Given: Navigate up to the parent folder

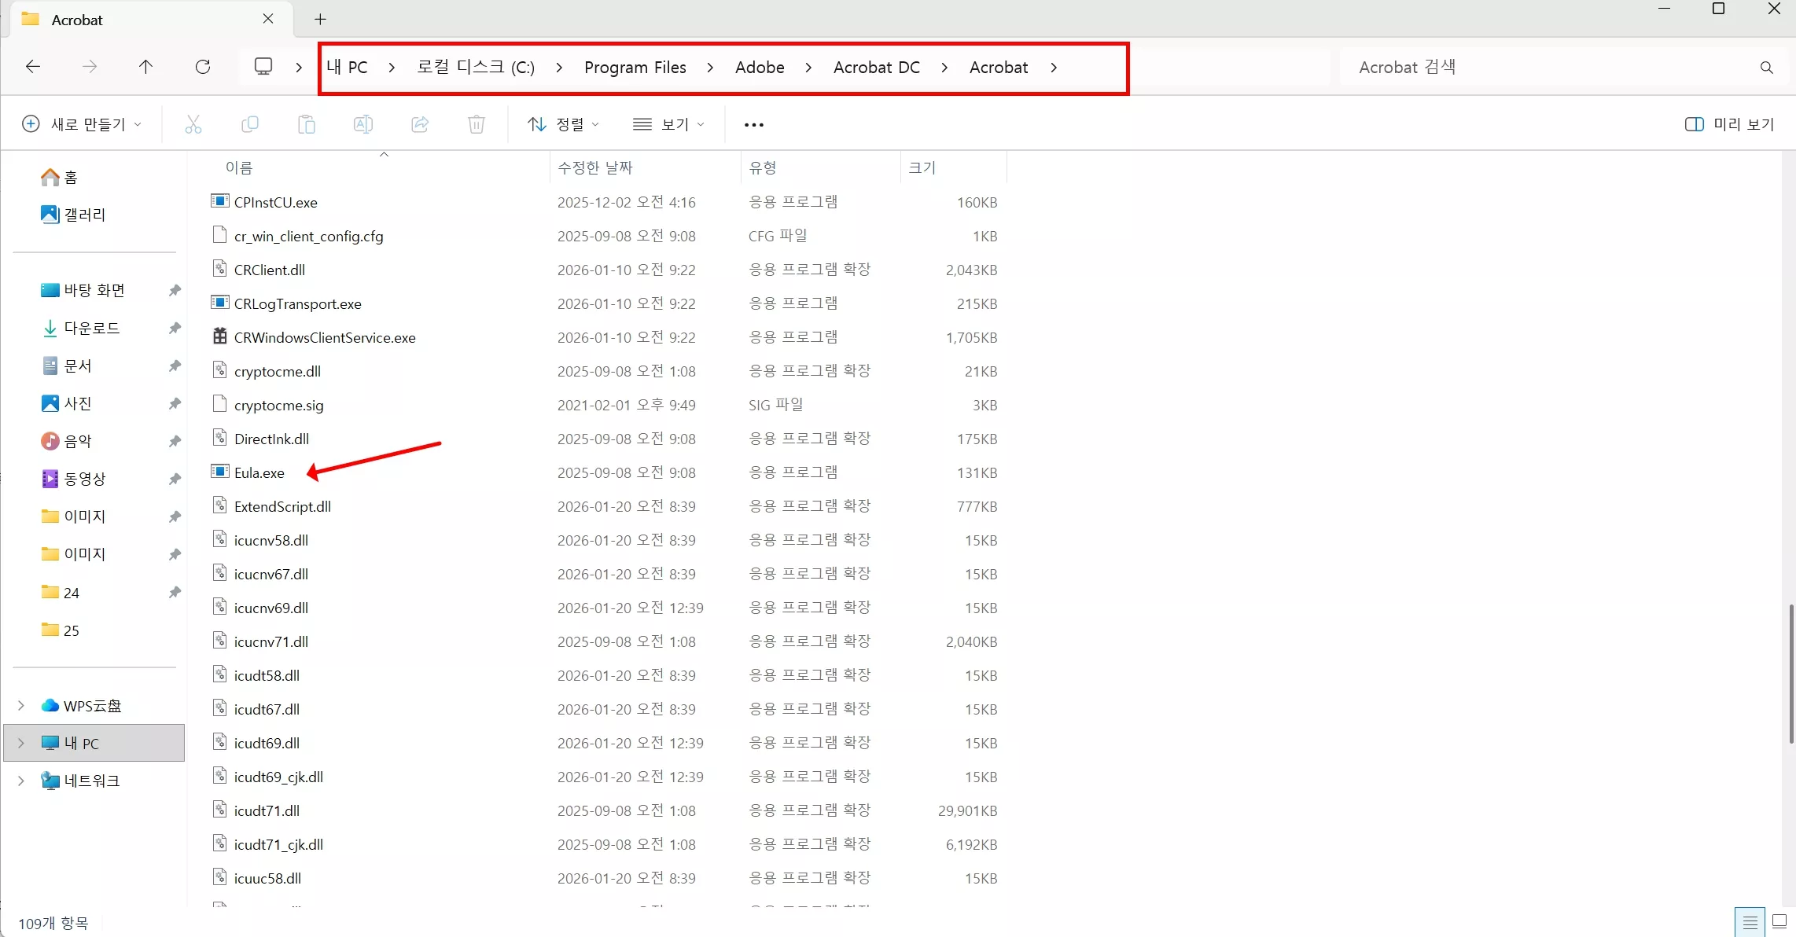Looking at the screenshot, I should pos(146,67).
